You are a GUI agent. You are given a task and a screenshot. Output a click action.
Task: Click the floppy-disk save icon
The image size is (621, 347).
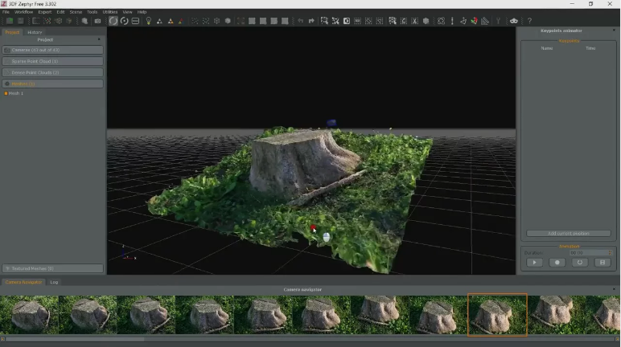coord(21,21)
